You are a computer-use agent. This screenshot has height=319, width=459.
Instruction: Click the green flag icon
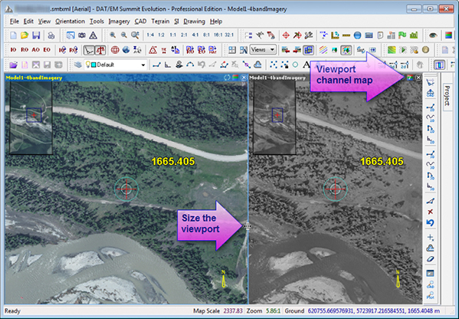tap(402, 35)
